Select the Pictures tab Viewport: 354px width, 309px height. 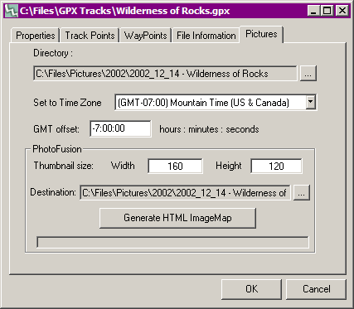261,34
